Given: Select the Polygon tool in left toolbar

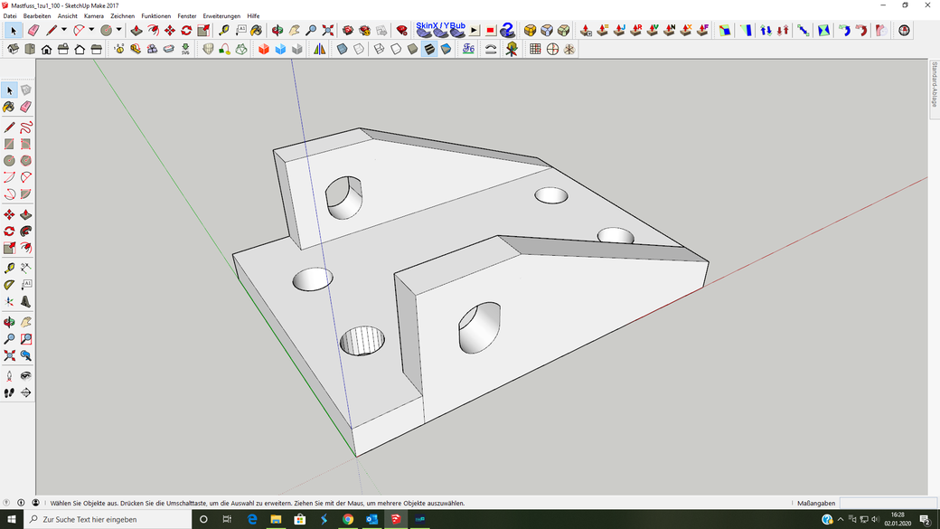Looking at the screenshot, I should tap(26, 161).
